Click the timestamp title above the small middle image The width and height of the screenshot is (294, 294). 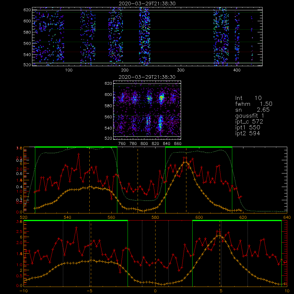point(147,77)
